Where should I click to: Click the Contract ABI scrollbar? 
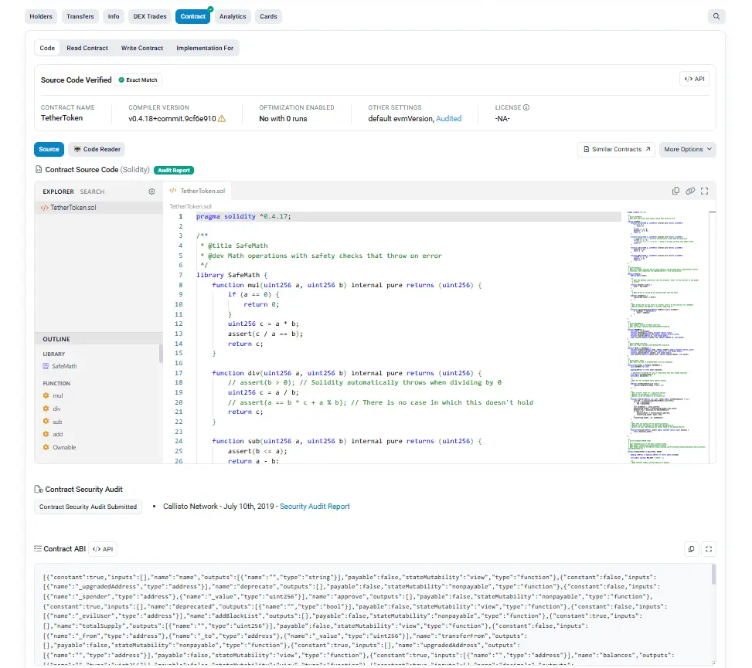713,575
